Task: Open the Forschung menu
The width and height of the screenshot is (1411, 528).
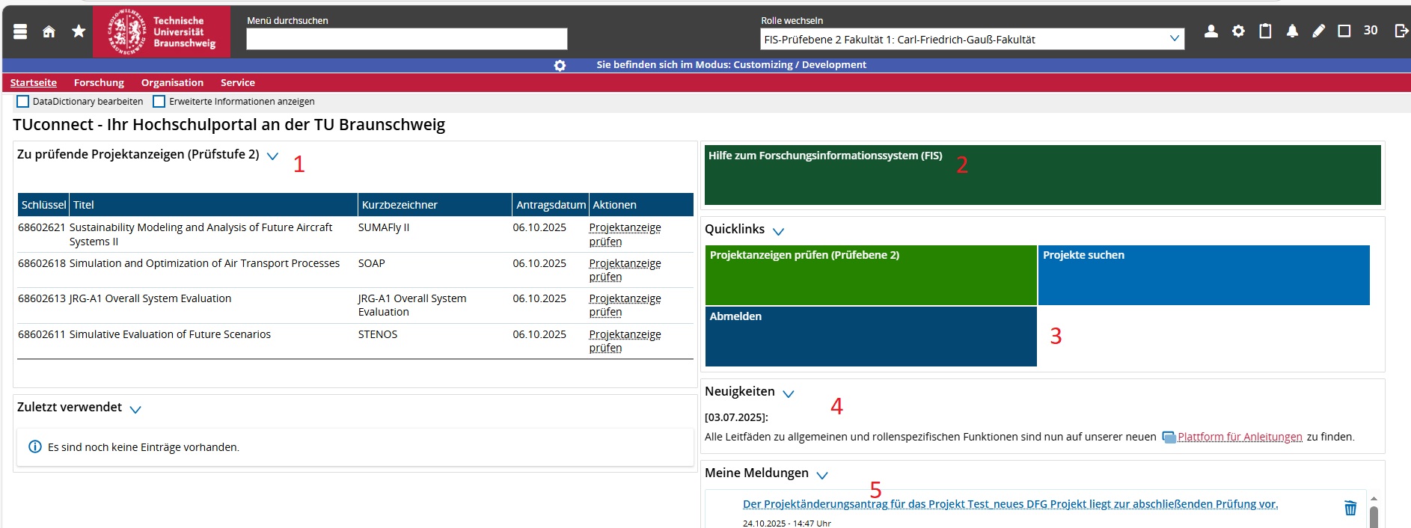Action: pyautogui.click(x=99, y=82)
